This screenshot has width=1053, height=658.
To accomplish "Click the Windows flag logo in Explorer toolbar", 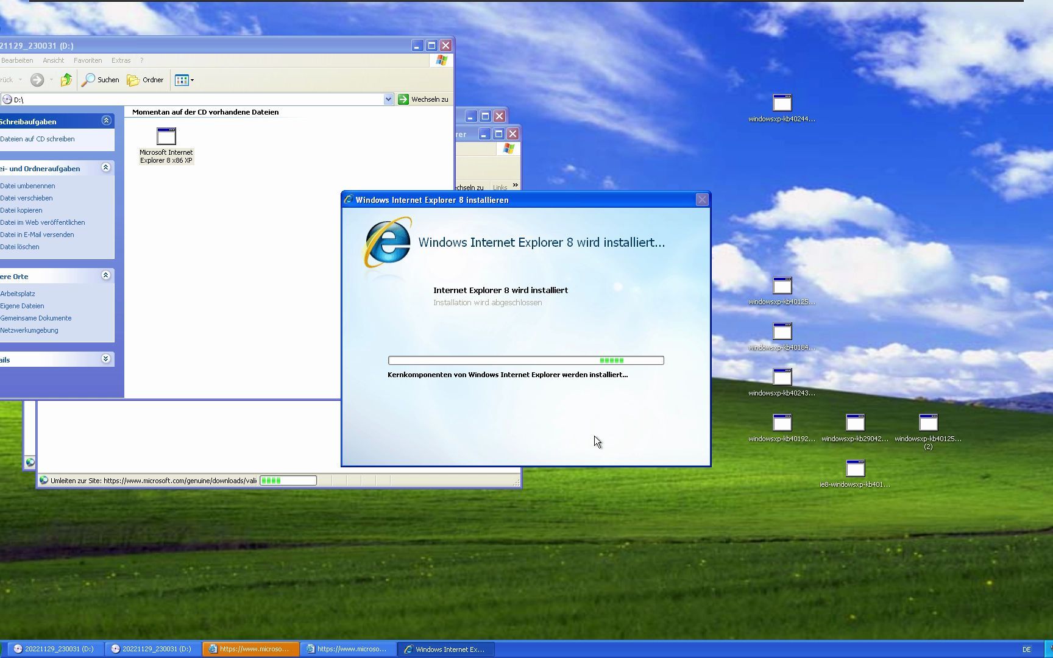I will (x=442, y=60).
